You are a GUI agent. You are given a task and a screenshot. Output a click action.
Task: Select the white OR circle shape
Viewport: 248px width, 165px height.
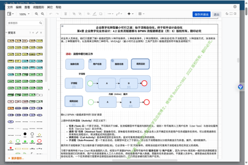click(x=32, y=134)
